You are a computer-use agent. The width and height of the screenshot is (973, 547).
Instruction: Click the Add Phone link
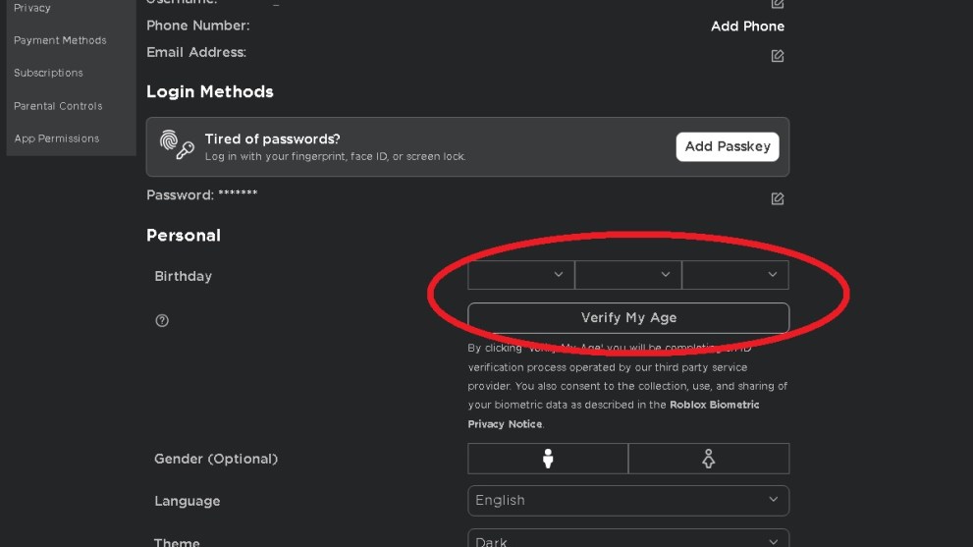click(x=748, y=27)
